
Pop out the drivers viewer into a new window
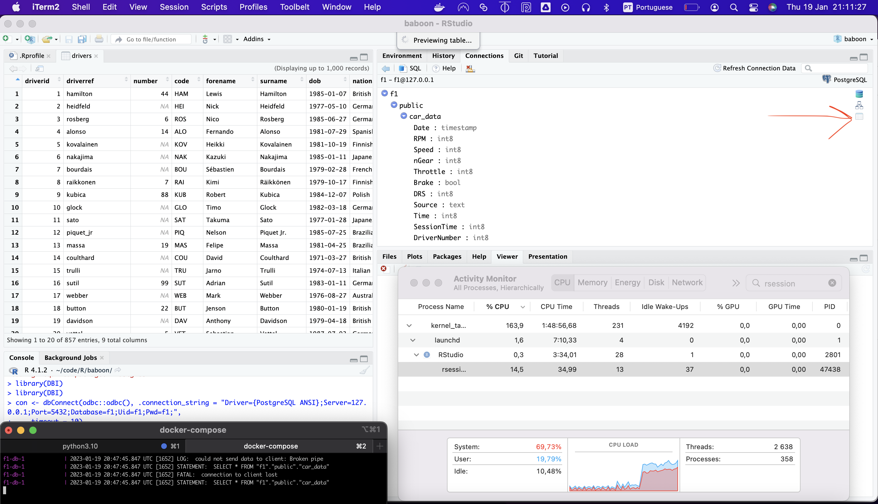point(40,69)
